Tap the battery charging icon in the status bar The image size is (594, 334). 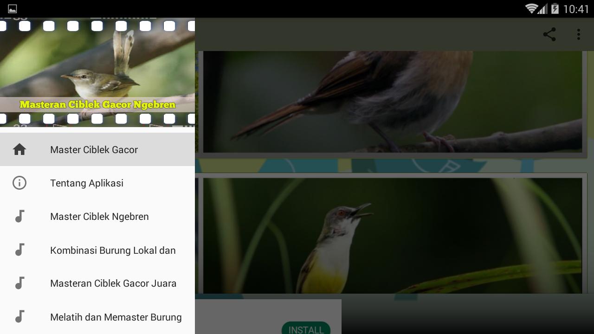(x=555, y=9)
